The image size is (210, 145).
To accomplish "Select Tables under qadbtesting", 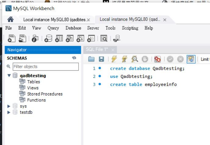I will pyautogui.click(x=34, y=82).
